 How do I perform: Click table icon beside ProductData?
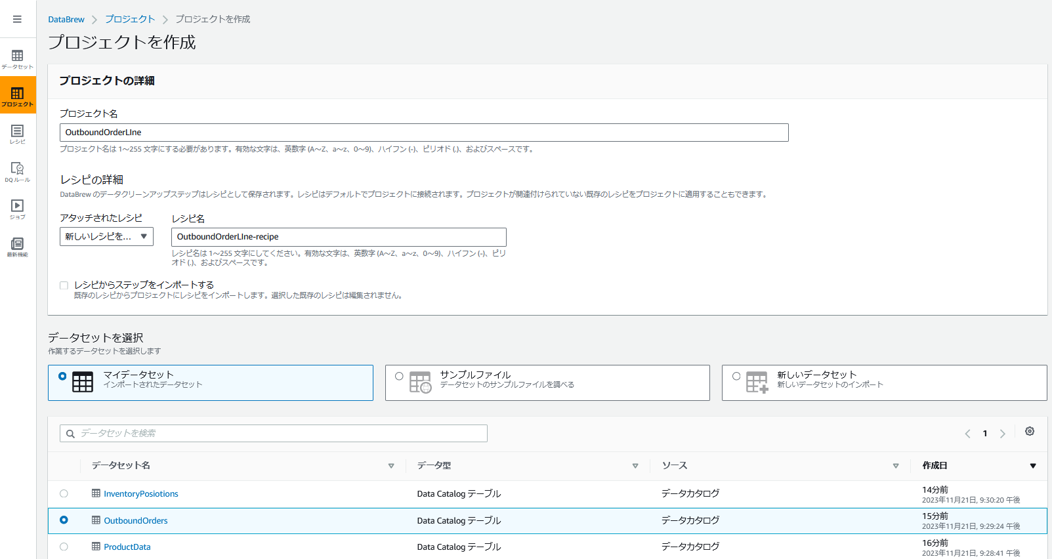[x=96, y=547]
